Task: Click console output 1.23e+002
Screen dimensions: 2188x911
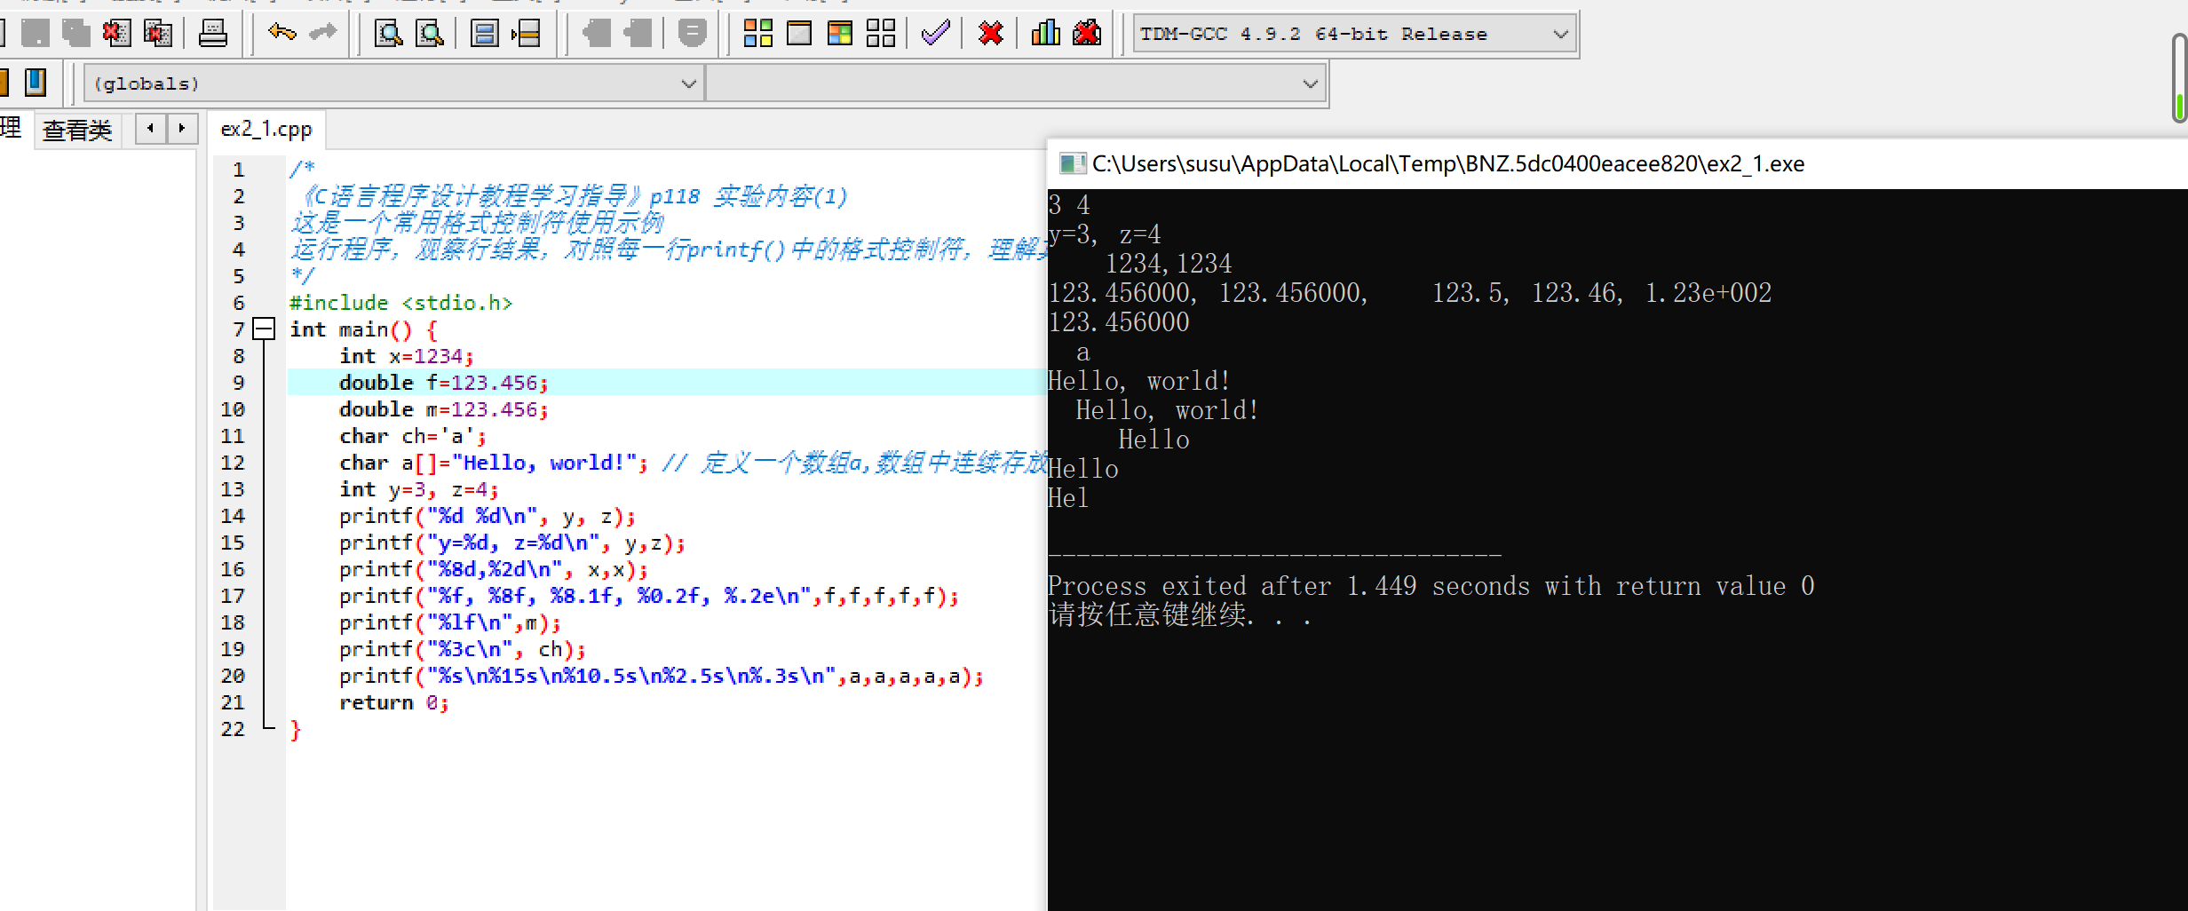Action: pos(1708,293)
